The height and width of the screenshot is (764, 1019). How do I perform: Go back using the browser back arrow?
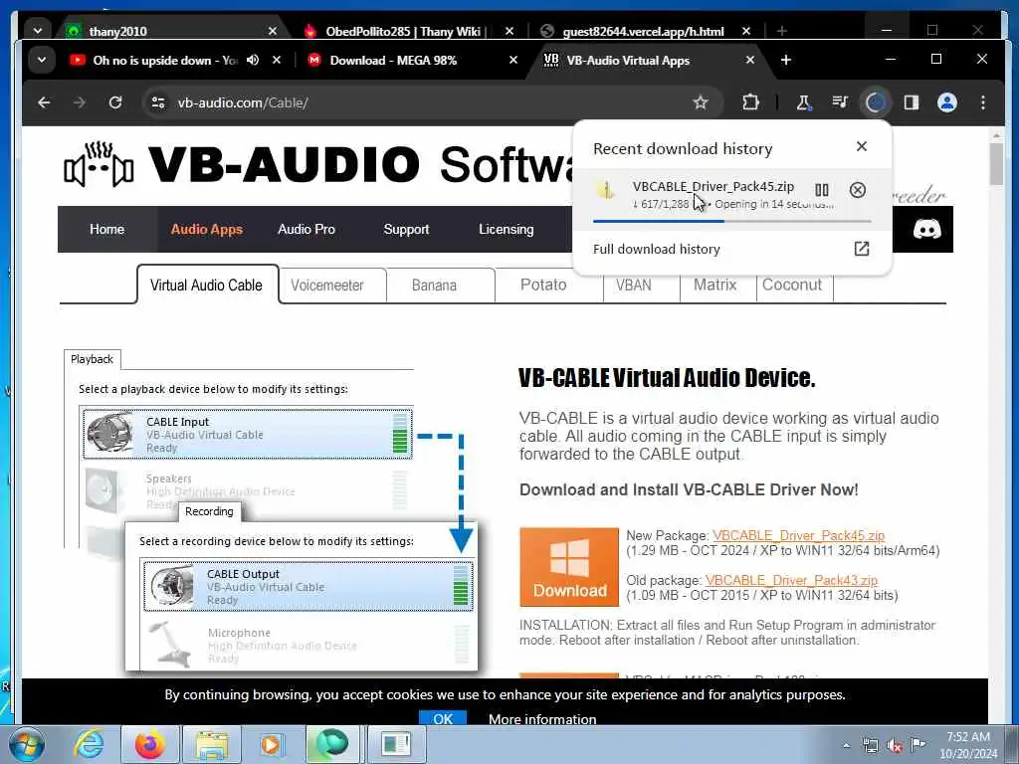point(44,102)
